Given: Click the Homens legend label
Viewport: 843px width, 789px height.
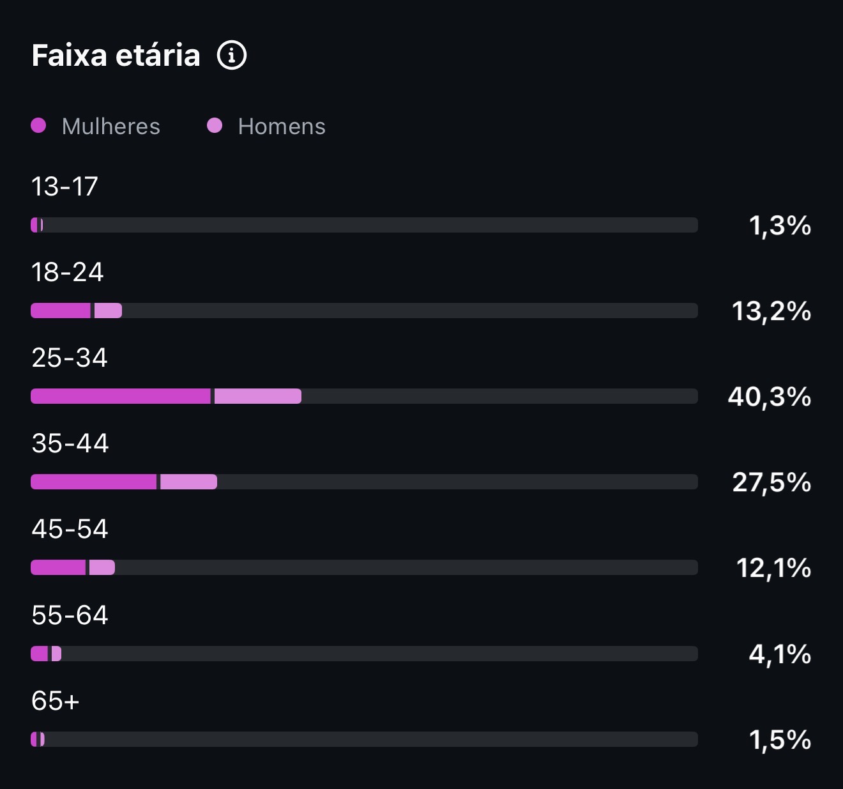Looking at the screenshot, I should click(x=282, y=126).
